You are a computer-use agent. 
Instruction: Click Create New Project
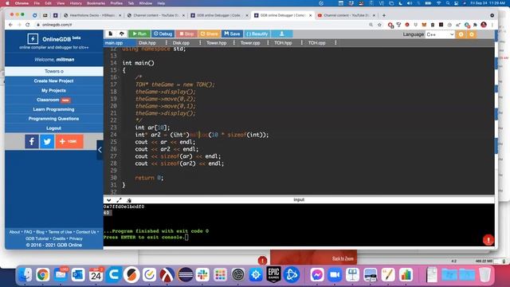click(x=54, y=81)
